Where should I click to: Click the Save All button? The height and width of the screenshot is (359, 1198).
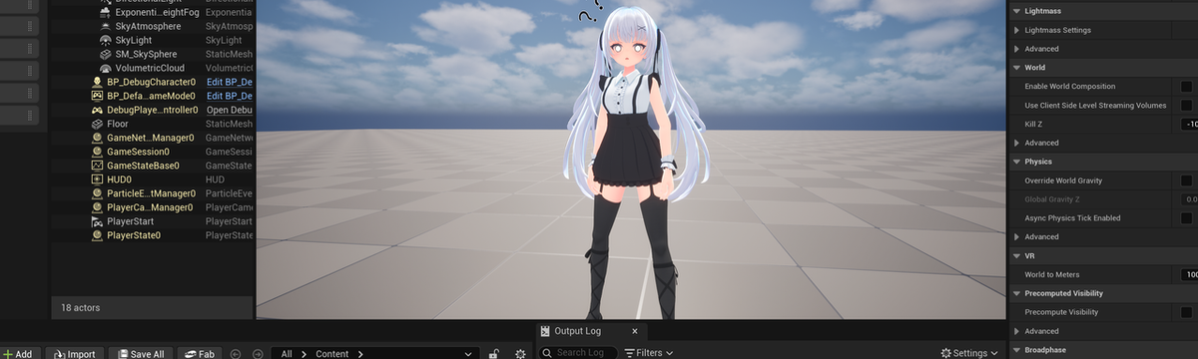pos(140,353)
